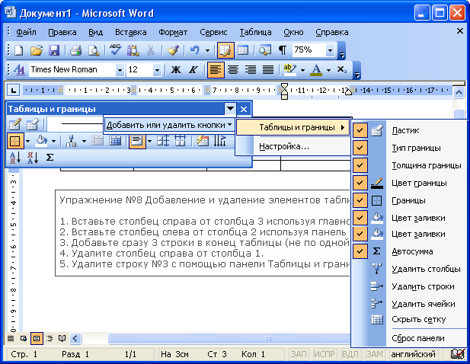Open highlight color dropdown arrow
Screen dimensions: 470x364
(x=302, y=70)
